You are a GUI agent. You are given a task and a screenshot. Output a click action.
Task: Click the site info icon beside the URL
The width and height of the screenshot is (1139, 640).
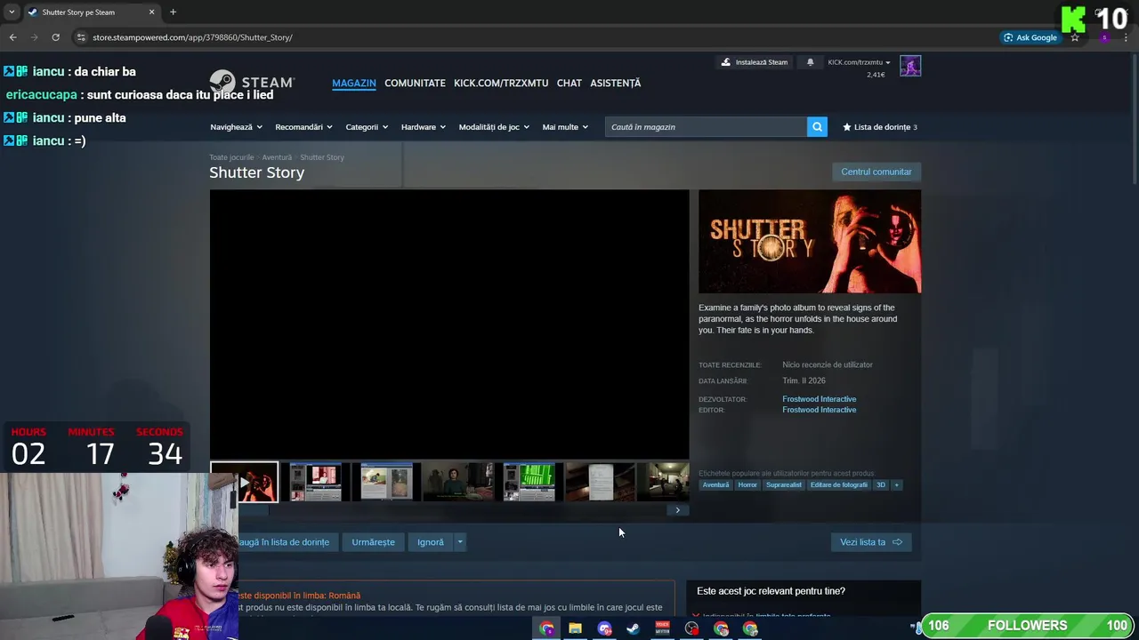[81, 37]
